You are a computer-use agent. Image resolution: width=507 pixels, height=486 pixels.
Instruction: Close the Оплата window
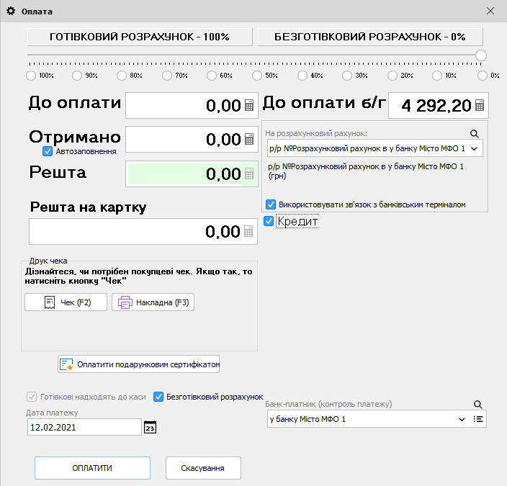(x=490, y=11)
